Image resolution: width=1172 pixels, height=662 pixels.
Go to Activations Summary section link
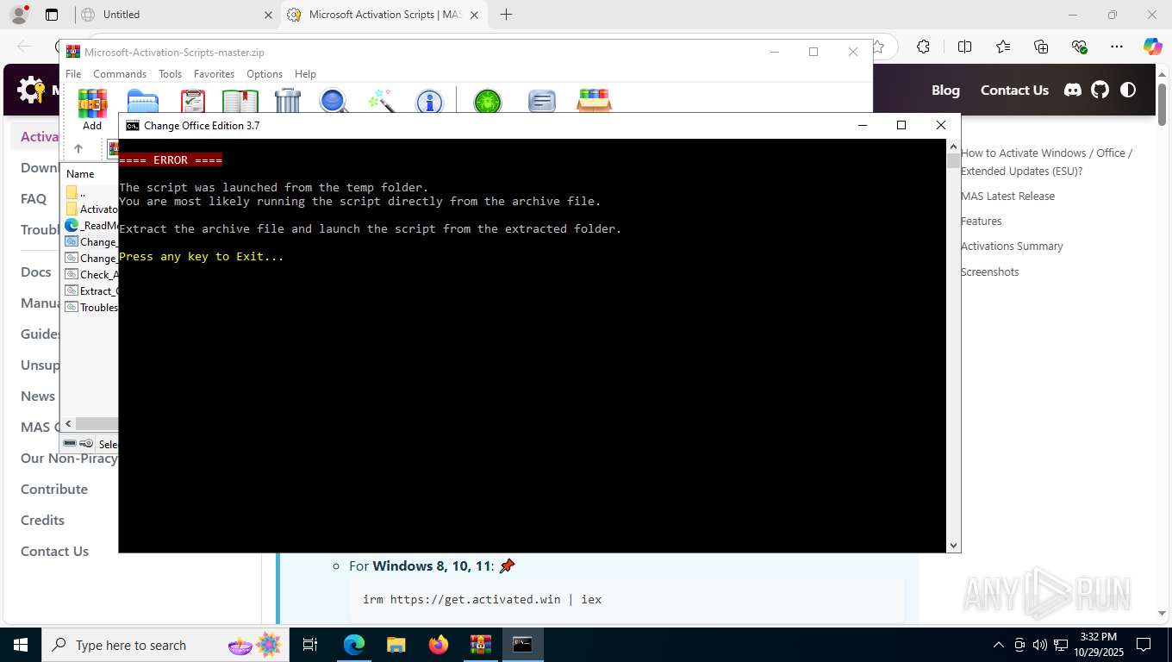1012,246
